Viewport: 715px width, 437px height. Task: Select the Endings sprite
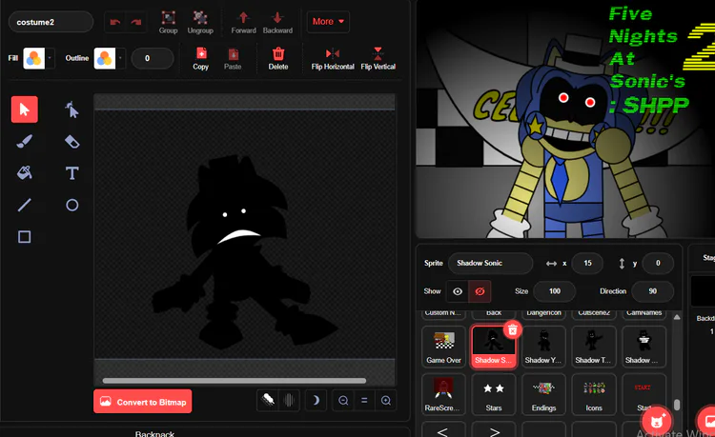[x=543, y=394]
